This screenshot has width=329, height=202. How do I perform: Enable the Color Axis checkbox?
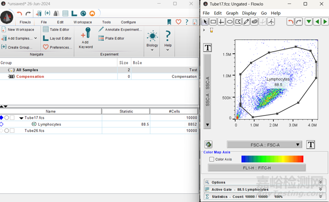click(211, 159)
